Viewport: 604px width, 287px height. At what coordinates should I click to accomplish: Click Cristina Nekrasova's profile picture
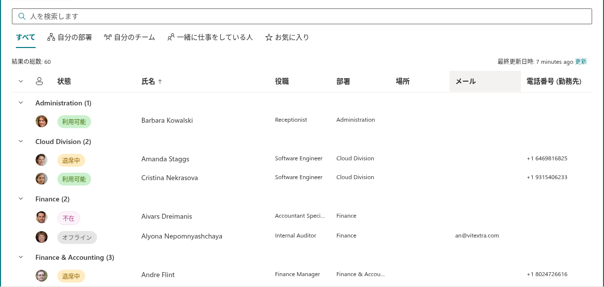point(42,179)
